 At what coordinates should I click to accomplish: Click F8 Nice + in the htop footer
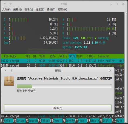[x=93, y=121]
